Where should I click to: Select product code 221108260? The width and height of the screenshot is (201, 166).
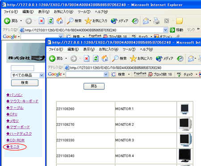65,109
